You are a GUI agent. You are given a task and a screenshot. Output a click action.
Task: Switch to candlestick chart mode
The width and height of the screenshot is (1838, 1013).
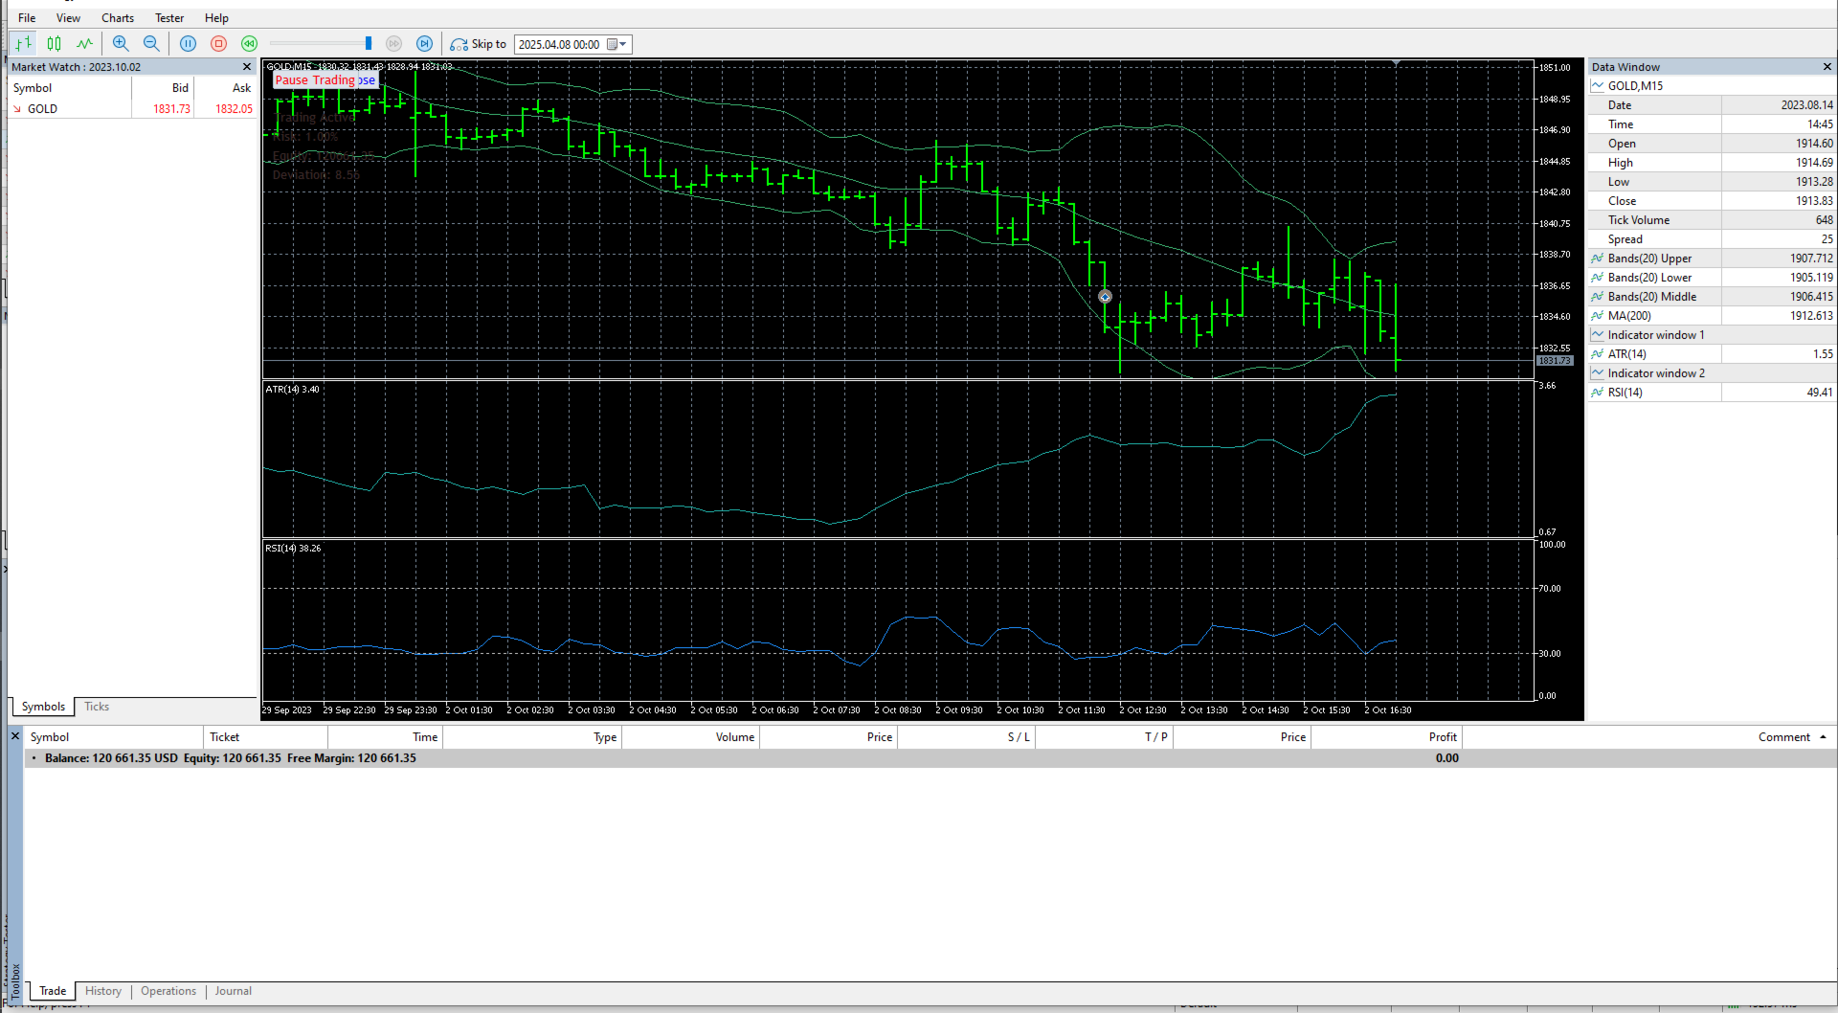[x=55, y=43]
